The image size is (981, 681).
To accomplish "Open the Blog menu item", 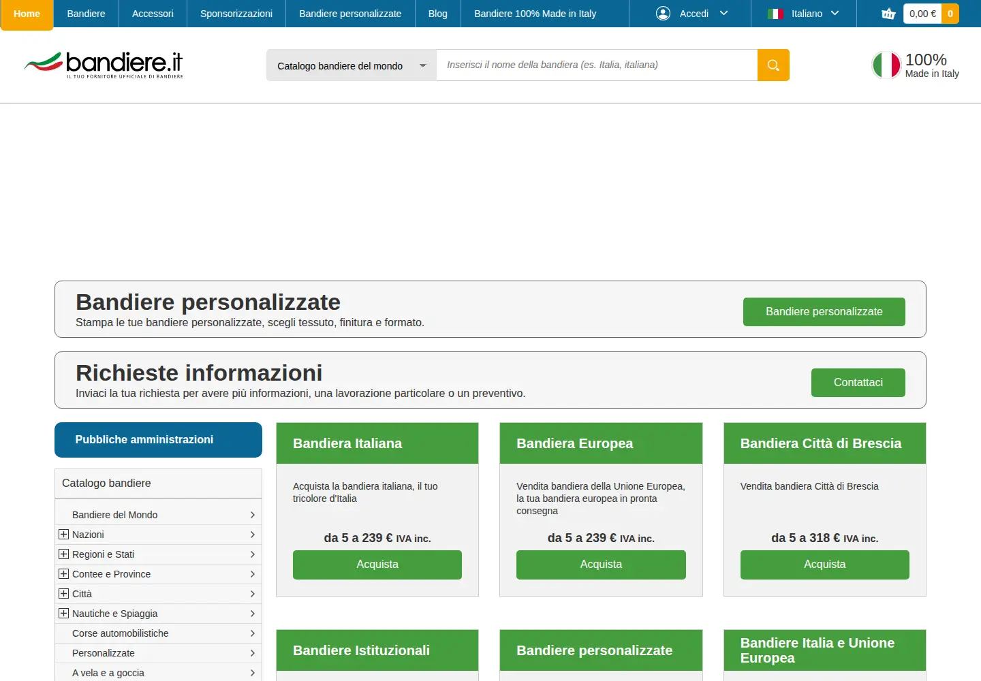I will point(438,14).
